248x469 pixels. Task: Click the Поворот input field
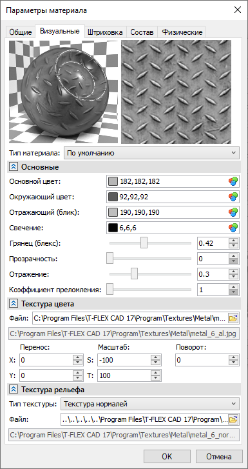coord(202,360)
